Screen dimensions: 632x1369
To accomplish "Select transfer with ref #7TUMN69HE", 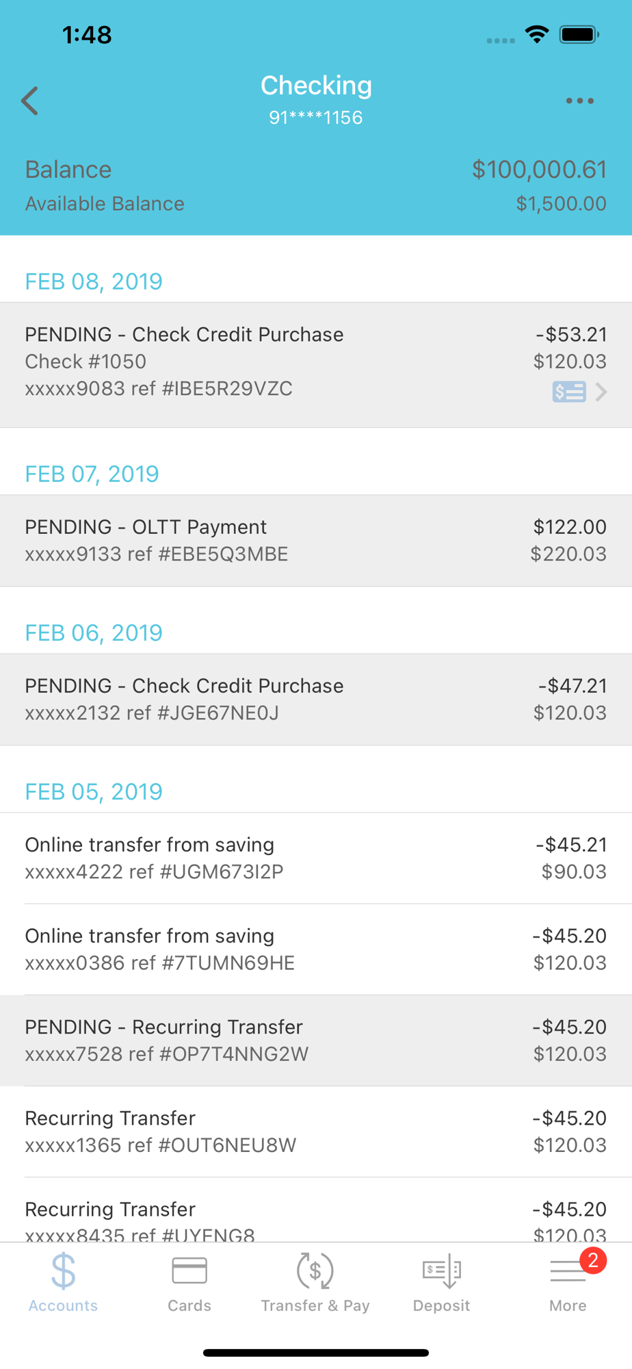I will click(x=315, y=949).
